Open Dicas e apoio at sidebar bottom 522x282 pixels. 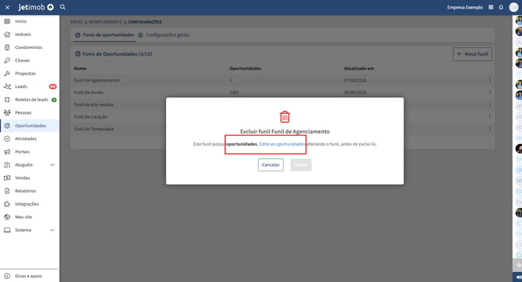pyautogui.click(x=28, y=276)
